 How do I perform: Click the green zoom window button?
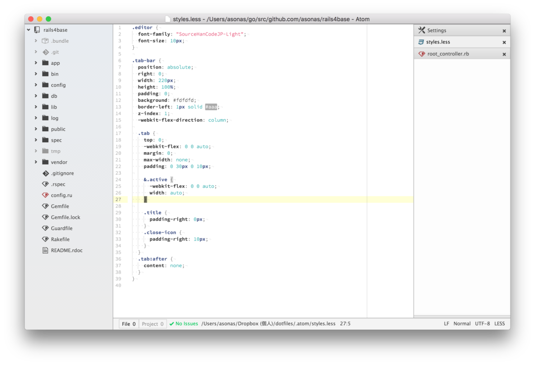tap(49, 19)
